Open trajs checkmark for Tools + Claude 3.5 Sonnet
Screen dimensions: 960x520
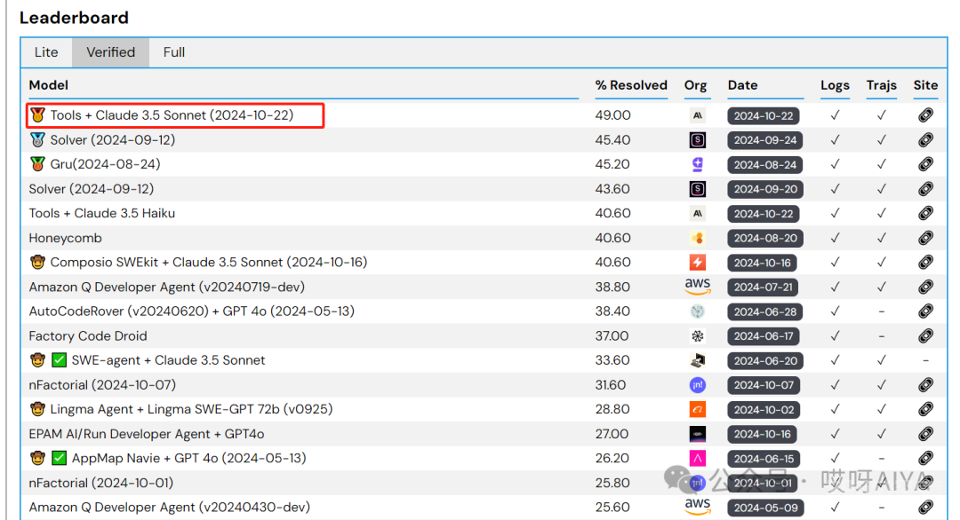point(882,114)
